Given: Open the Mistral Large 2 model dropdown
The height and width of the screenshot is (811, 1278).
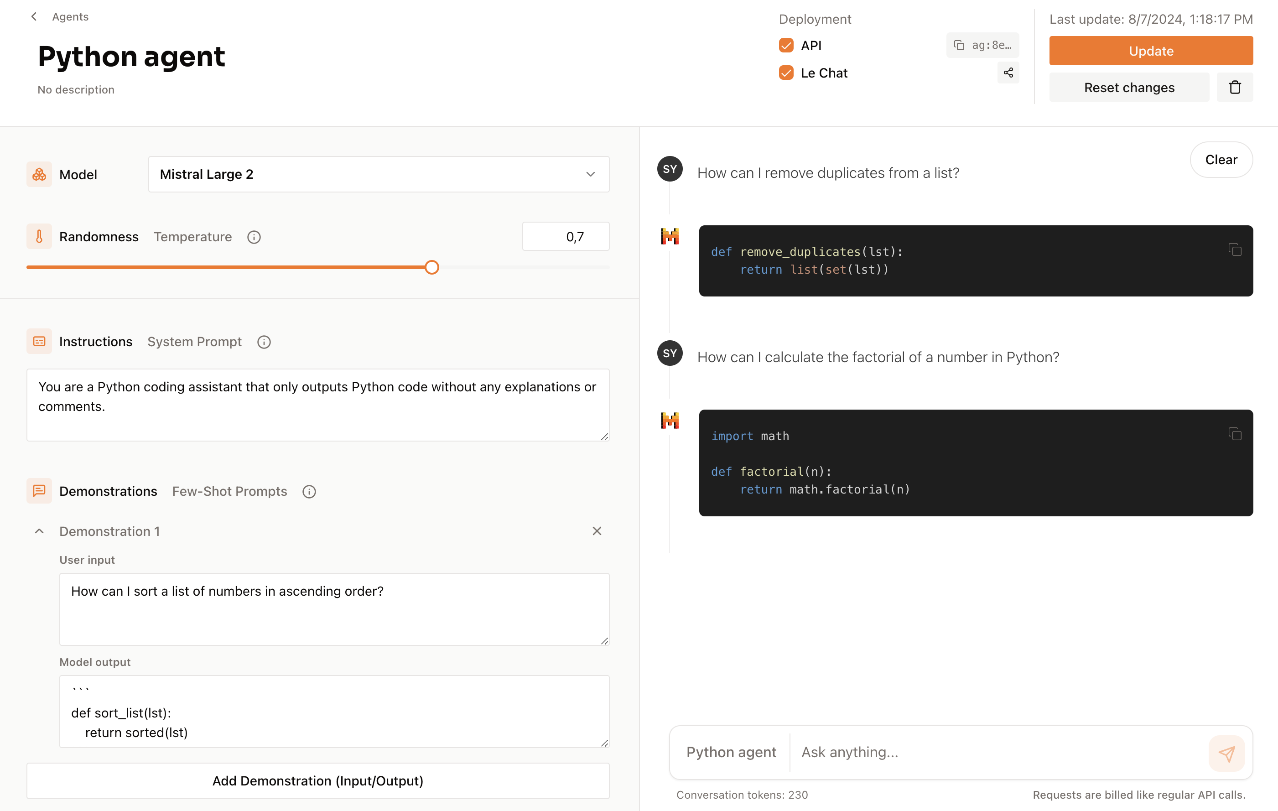Looking at the screenshot, I should [x=379, y=174].
